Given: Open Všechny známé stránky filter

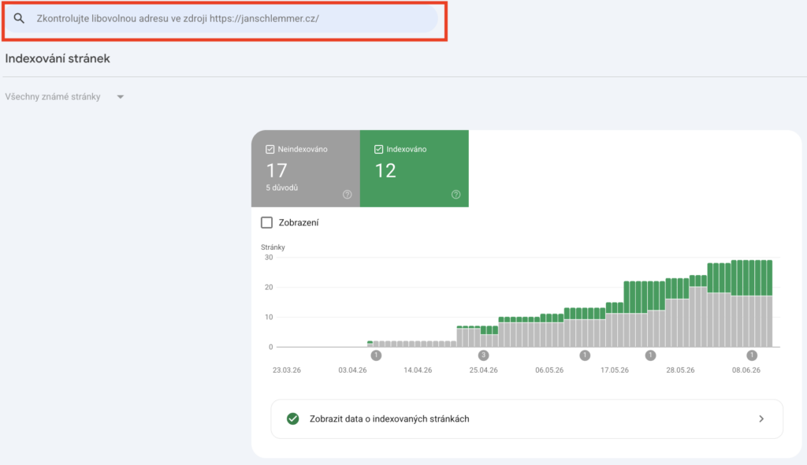Looking at the screenshot, I should [x=65, y=97].
